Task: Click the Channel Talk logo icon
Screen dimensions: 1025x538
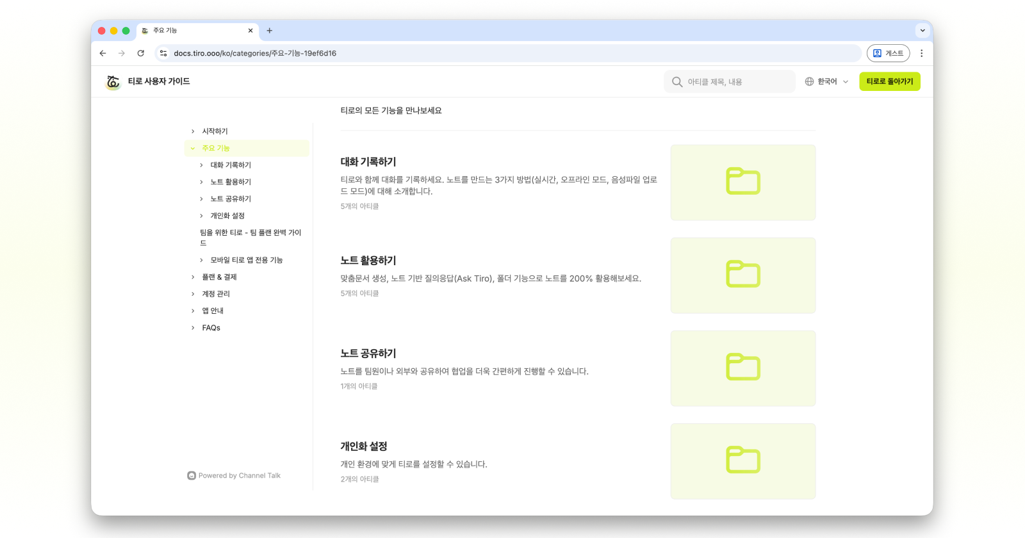Action: point(192,476)
